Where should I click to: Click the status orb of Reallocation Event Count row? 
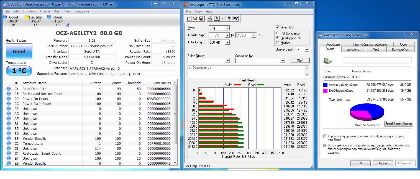8,153
